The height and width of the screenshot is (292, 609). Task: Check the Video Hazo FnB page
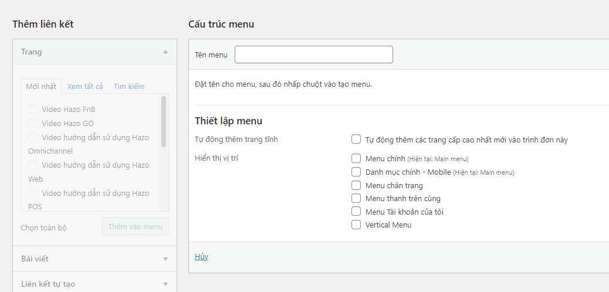[x=33, y=109]
